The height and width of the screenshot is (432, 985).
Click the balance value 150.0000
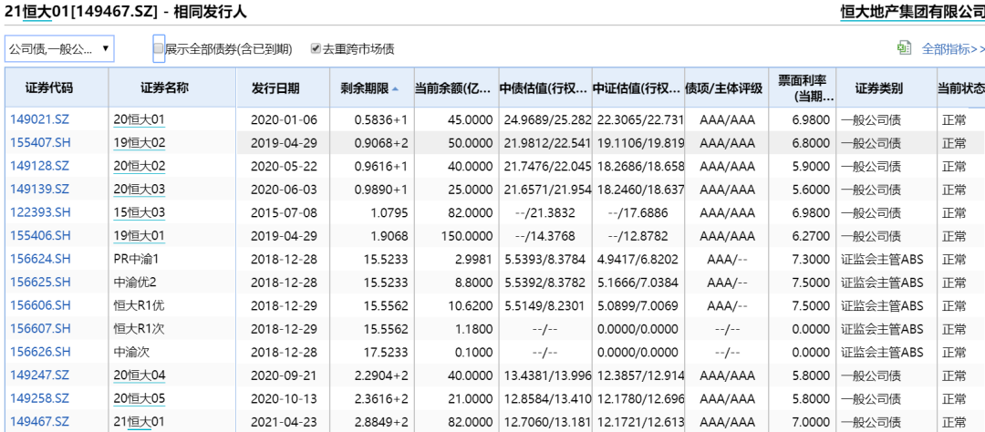[x=467, y=236]
